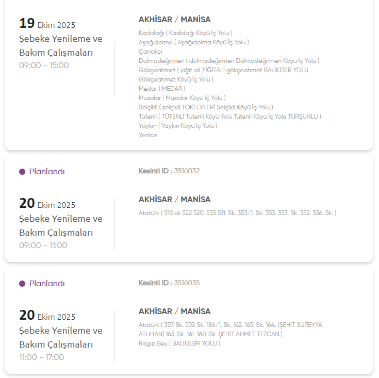Click the Kadıdağı Köyü İç Yolu entry
379x378 pixels.
186,33
